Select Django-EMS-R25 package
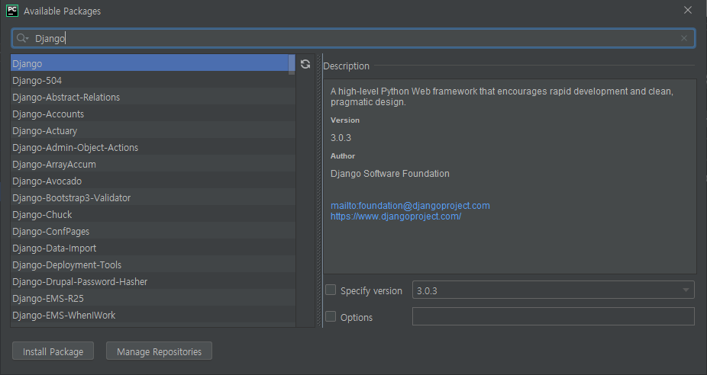The width and height of the screenshot is (707, 375). (153, 299)
